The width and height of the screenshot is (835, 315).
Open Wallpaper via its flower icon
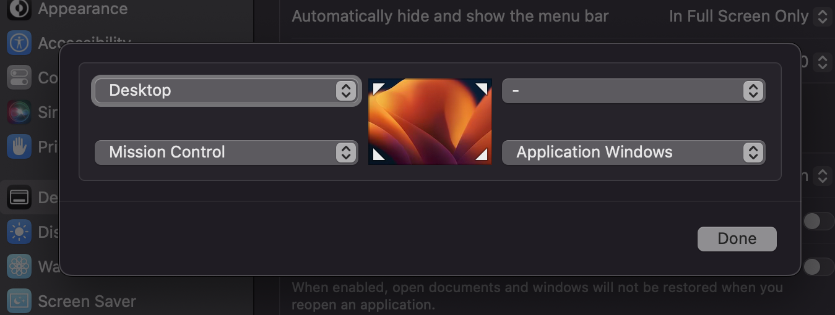tap(19, 267)
